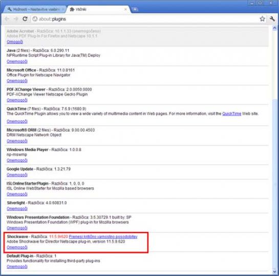Disable the Google Update plugin

tap(17, 175)
